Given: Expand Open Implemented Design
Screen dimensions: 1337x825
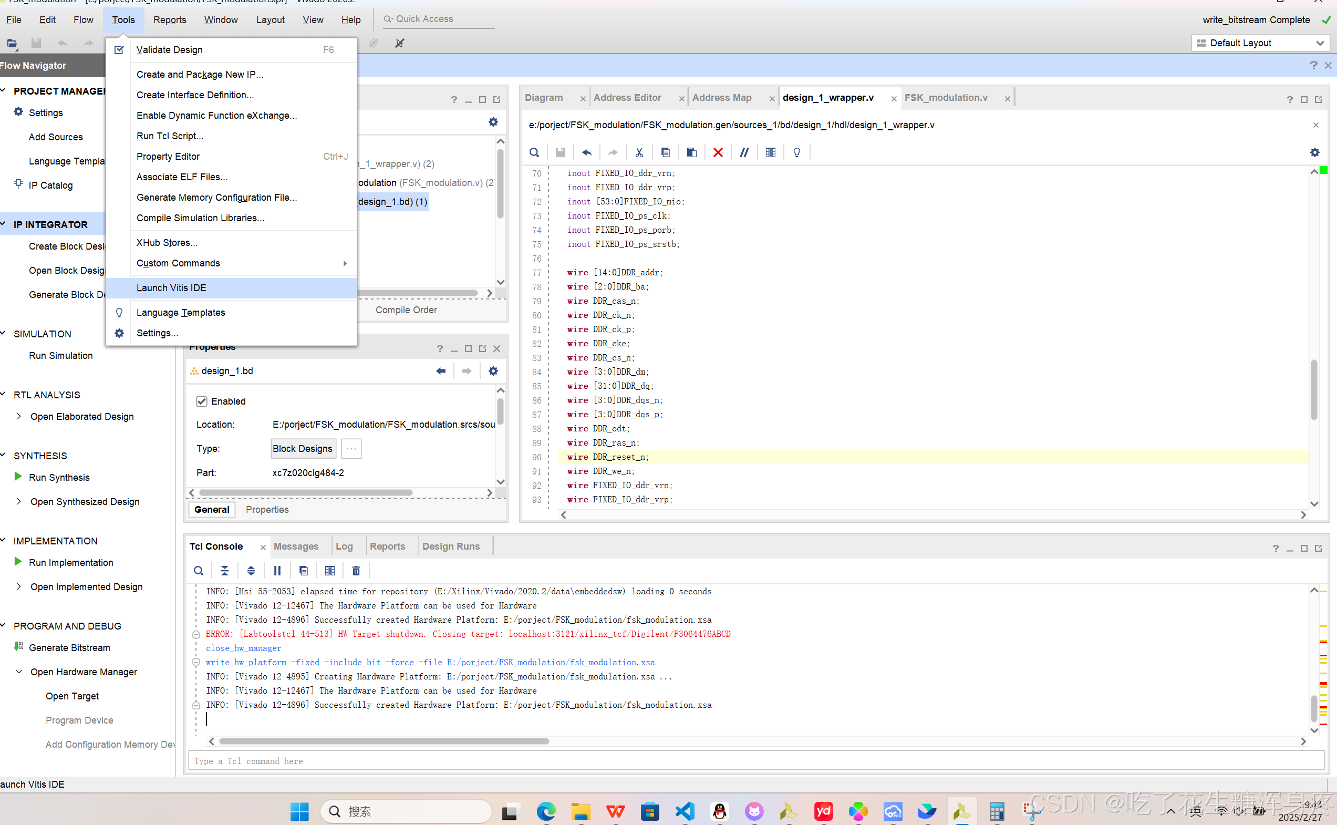Looking at the screenshot, I should click(x=19, y=586).
